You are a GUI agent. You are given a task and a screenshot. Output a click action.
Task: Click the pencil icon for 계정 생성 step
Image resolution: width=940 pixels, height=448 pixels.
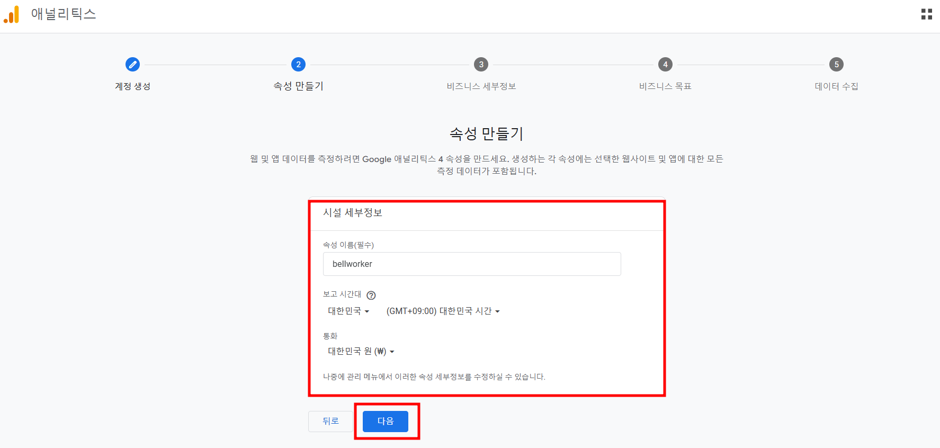(132, 65)
